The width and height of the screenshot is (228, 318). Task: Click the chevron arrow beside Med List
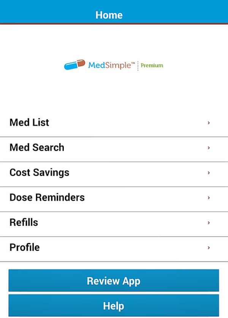tap(209, 123)
